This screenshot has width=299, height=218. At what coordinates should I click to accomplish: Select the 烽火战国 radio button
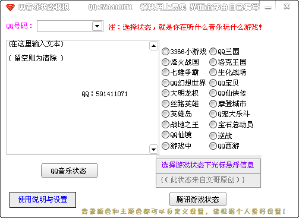click(x=165, y=62)
